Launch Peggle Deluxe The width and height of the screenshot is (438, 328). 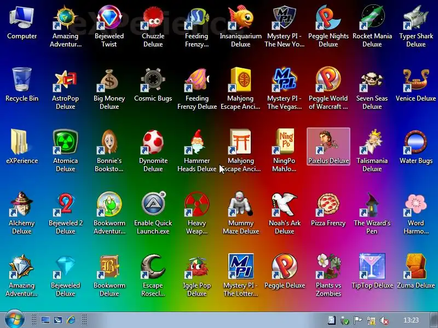click(284, 272)
